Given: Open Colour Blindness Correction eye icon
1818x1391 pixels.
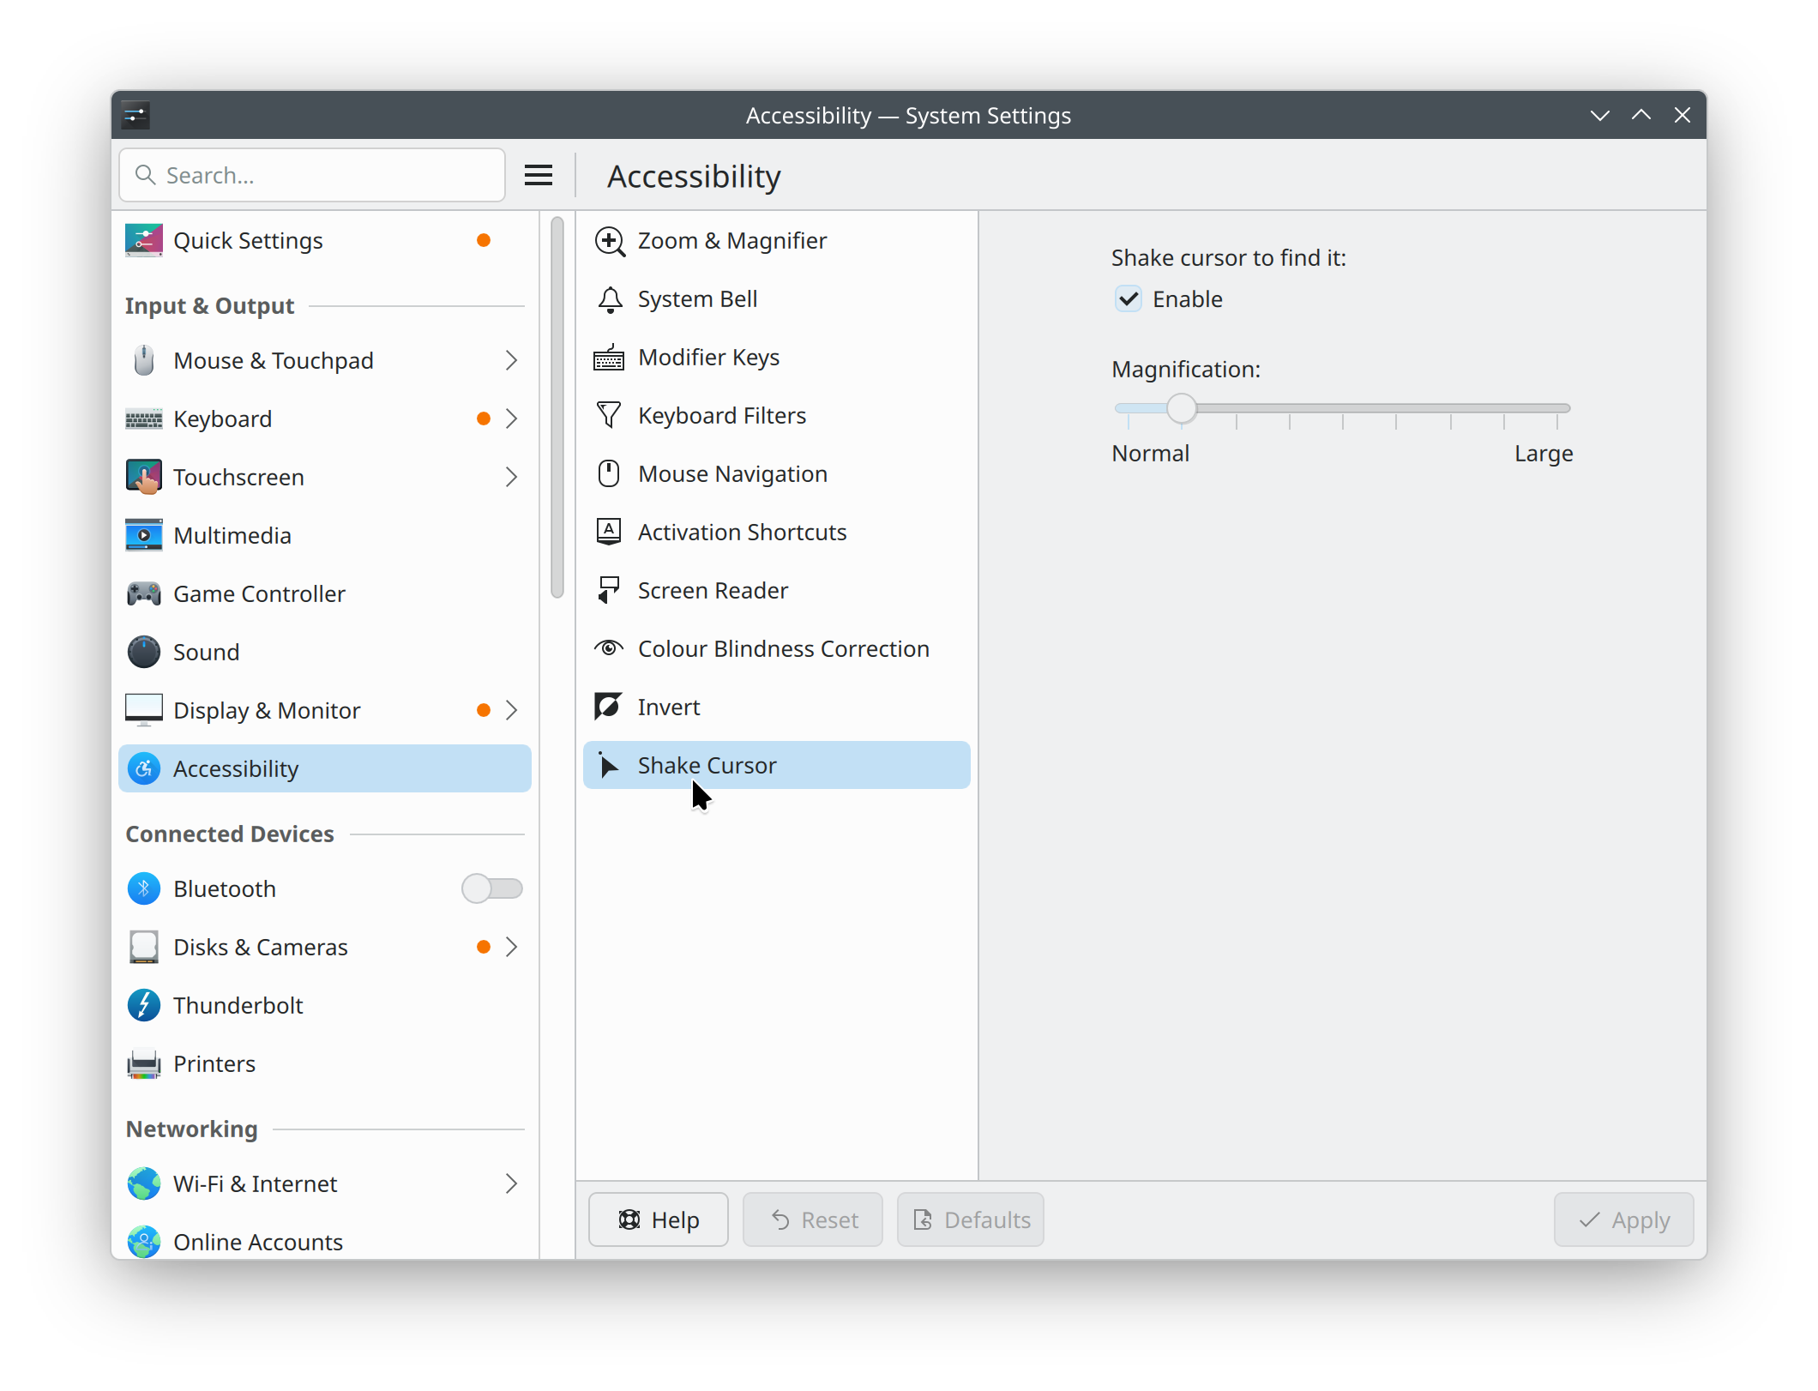Looking at the screenshot, I should point(609,649).
